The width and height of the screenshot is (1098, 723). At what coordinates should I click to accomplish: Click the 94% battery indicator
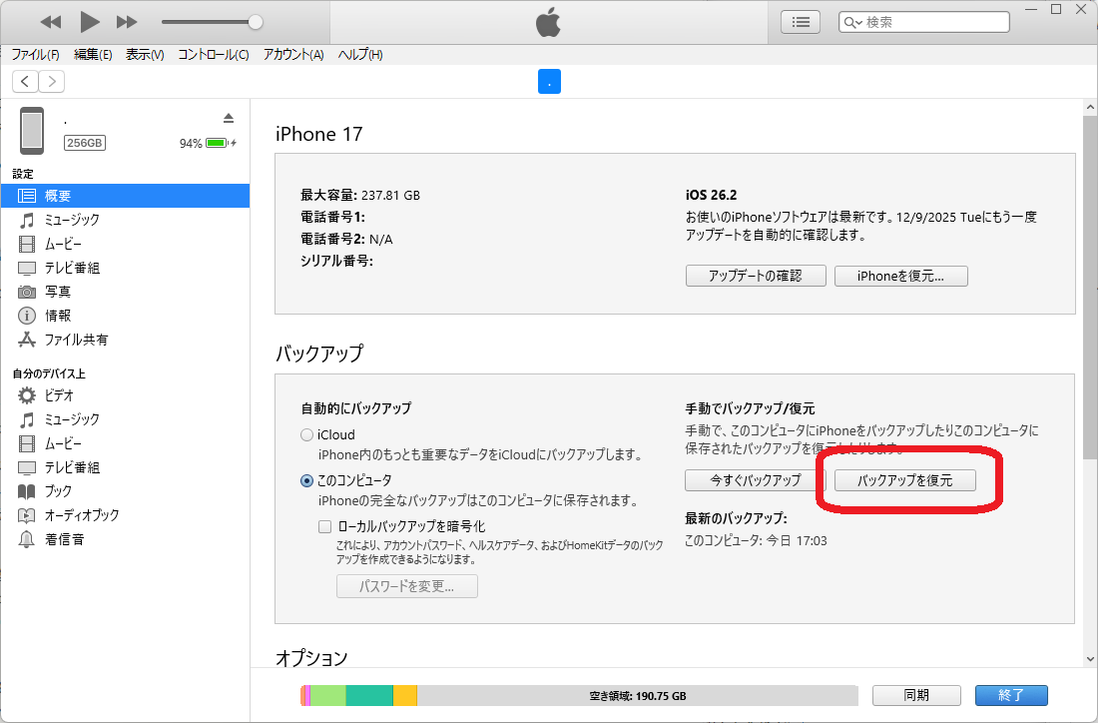coord(208,143)
